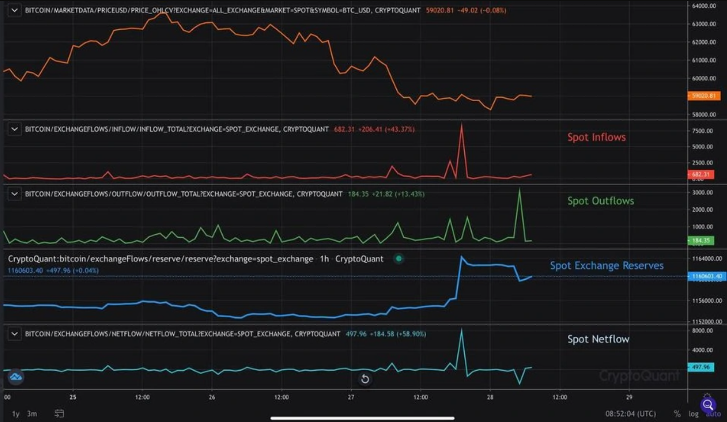Select the 1y time range
Image resolution: width=727 pixels, height=422 pixels.
16,414
